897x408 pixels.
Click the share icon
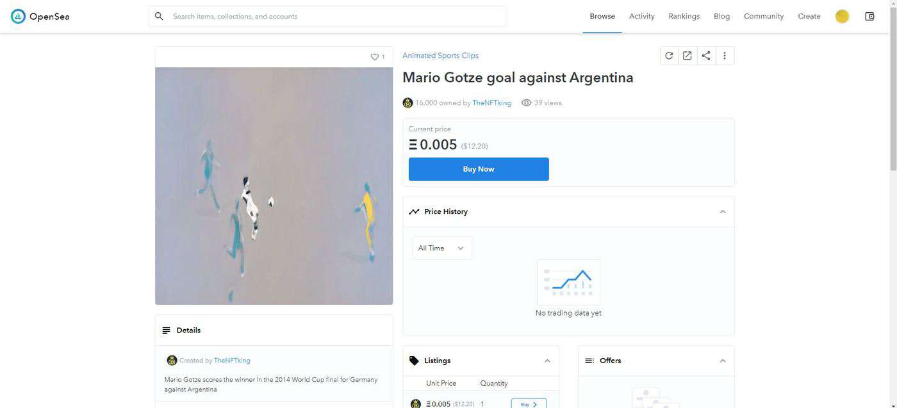coord(706,56)
